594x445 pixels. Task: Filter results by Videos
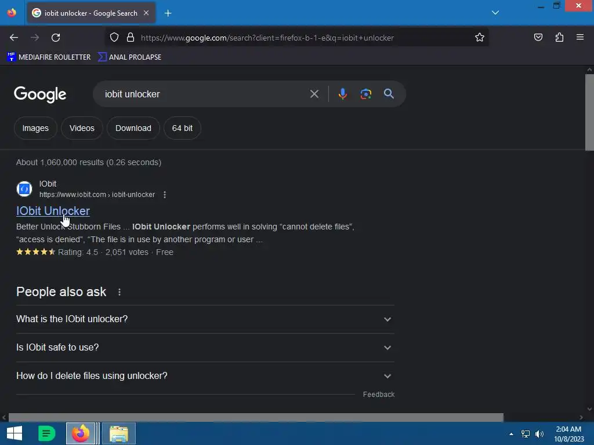[x=82, y=128]
